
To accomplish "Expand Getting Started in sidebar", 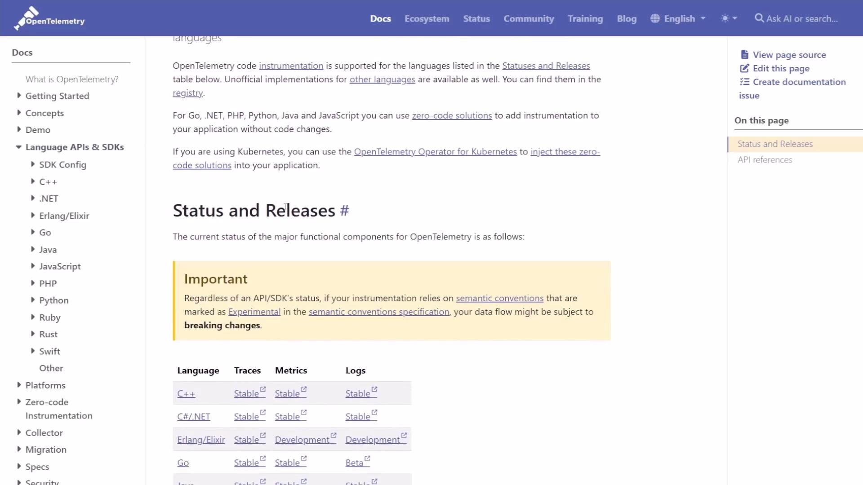I will pyautogui.click(x=18, y=95).
